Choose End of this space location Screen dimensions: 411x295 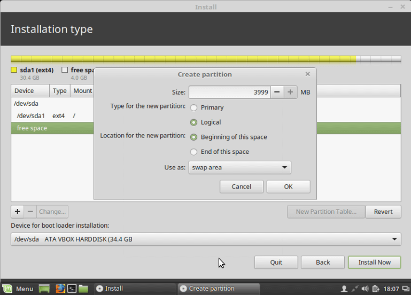tap(193, 152)
